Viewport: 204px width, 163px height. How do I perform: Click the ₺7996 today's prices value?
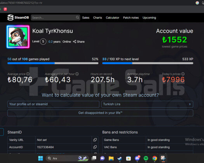173,80
